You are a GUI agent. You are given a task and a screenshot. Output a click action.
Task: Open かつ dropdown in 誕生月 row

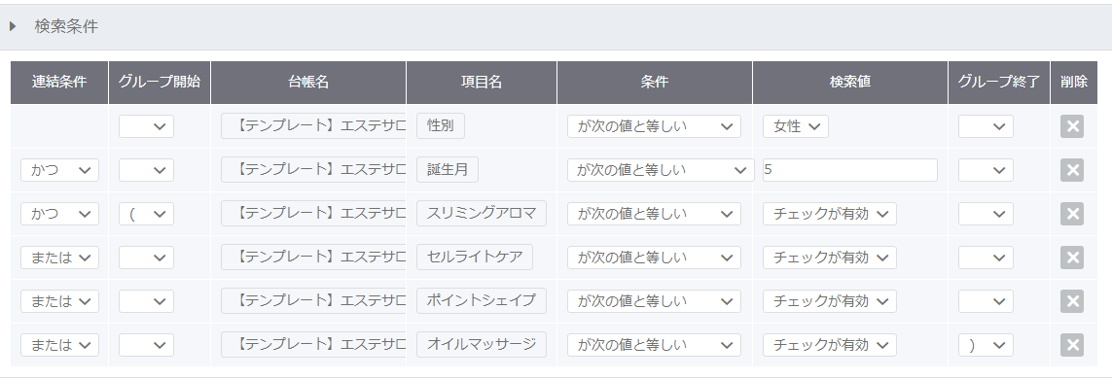(59, 170)
